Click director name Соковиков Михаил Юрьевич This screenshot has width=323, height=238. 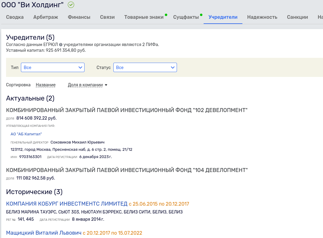tap(78, 142)
